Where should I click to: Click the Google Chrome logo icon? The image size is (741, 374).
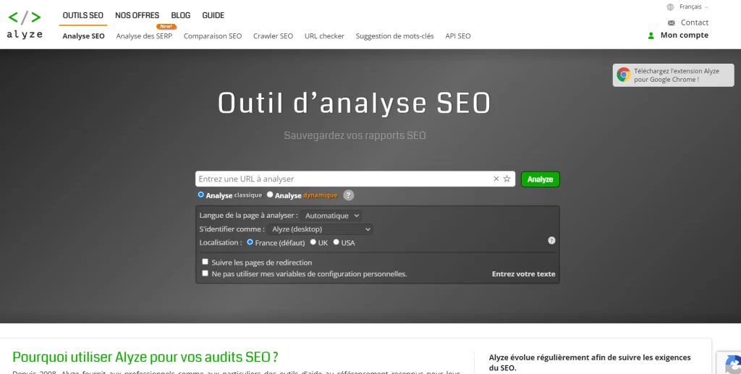click(623, 75)
